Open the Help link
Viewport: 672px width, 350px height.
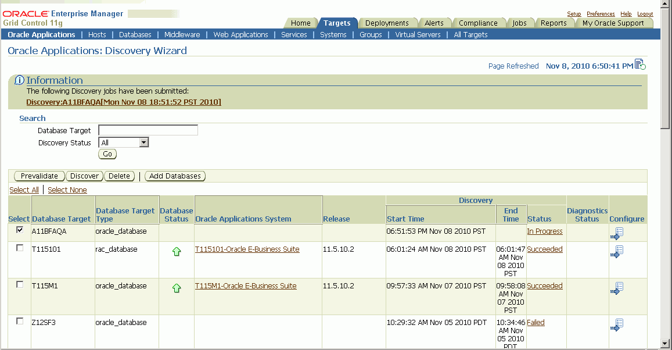pos(626,14)
